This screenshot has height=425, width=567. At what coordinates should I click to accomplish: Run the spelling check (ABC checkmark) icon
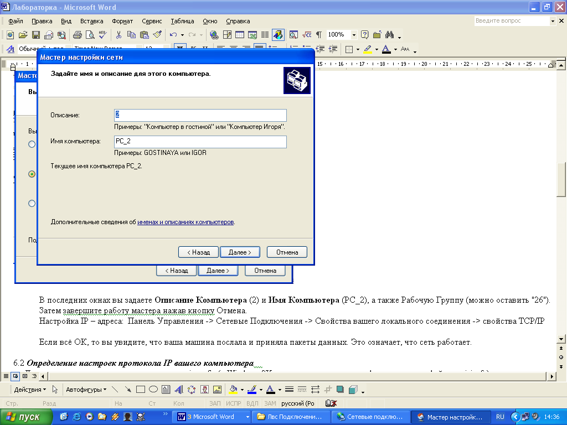(102, 35)
